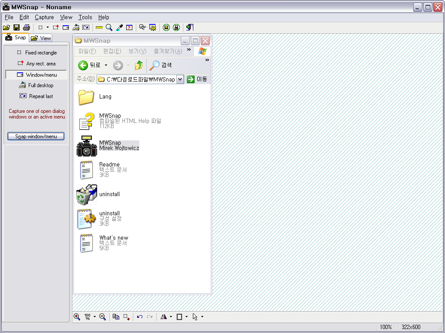Click the hand-and-window settings icon
This screenshot has width=445, height=333.
click(x=142, y=27)
